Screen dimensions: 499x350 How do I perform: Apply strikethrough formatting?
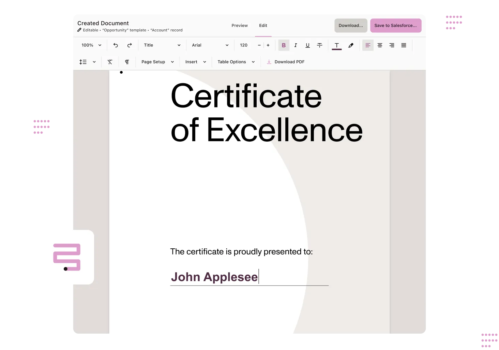[x=319, y=45]
